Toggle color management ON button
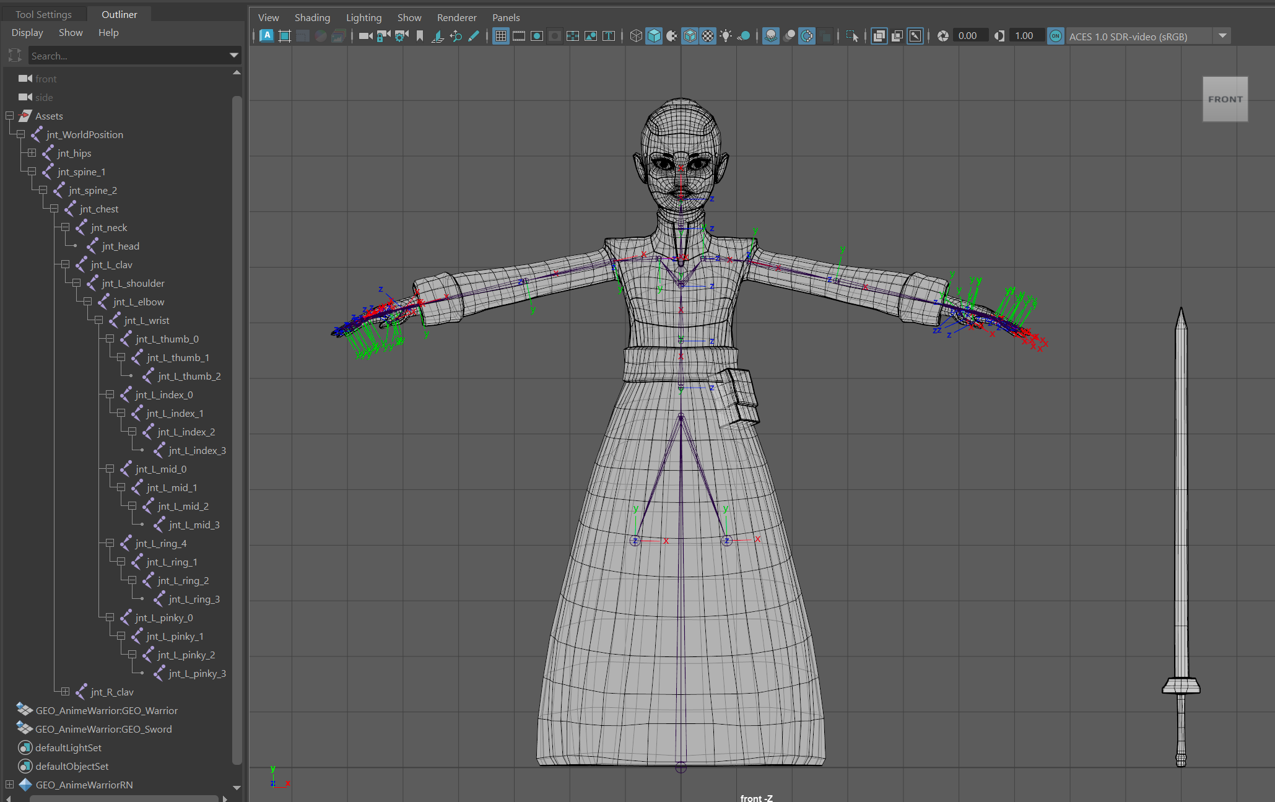This screenshot has height=802, width=1275. point(1056,36)
